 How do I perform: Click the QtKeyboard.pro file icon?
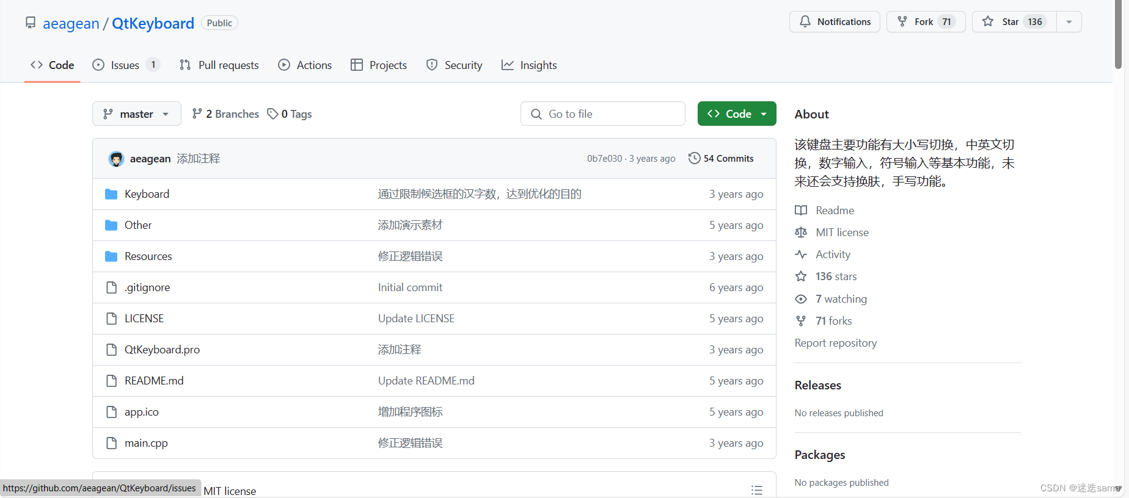coord(111,350)
